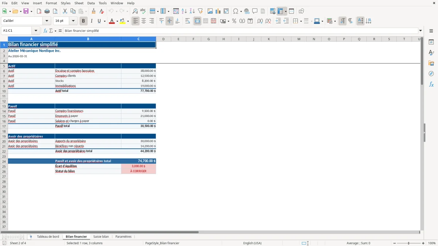This screenshot has width=438, height=246.
Task: Open sidebar Properties icon
Action: [431, 42]
